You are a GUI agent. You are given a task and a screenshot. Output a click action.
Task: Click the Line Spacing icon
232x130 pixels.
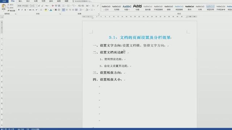point(80,10)
